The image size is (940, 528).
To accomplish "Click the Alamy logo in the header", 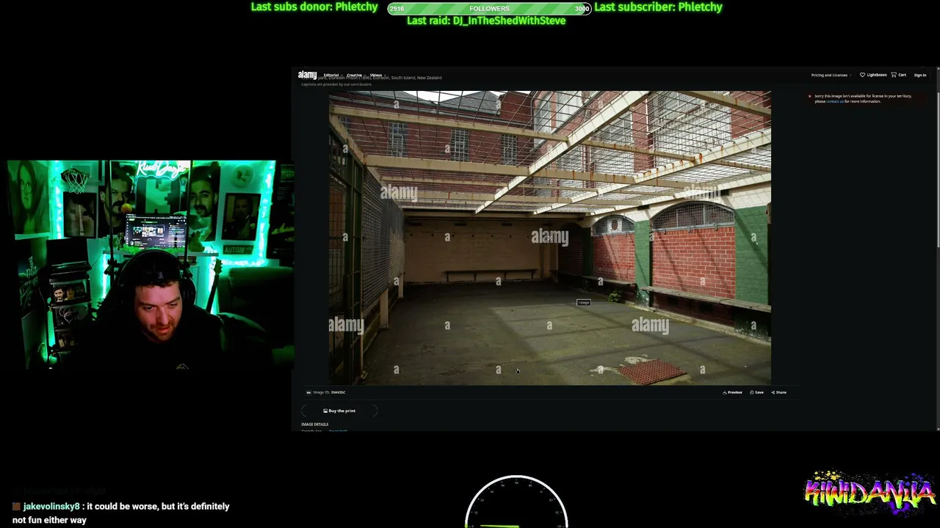I will coord(307,75).
